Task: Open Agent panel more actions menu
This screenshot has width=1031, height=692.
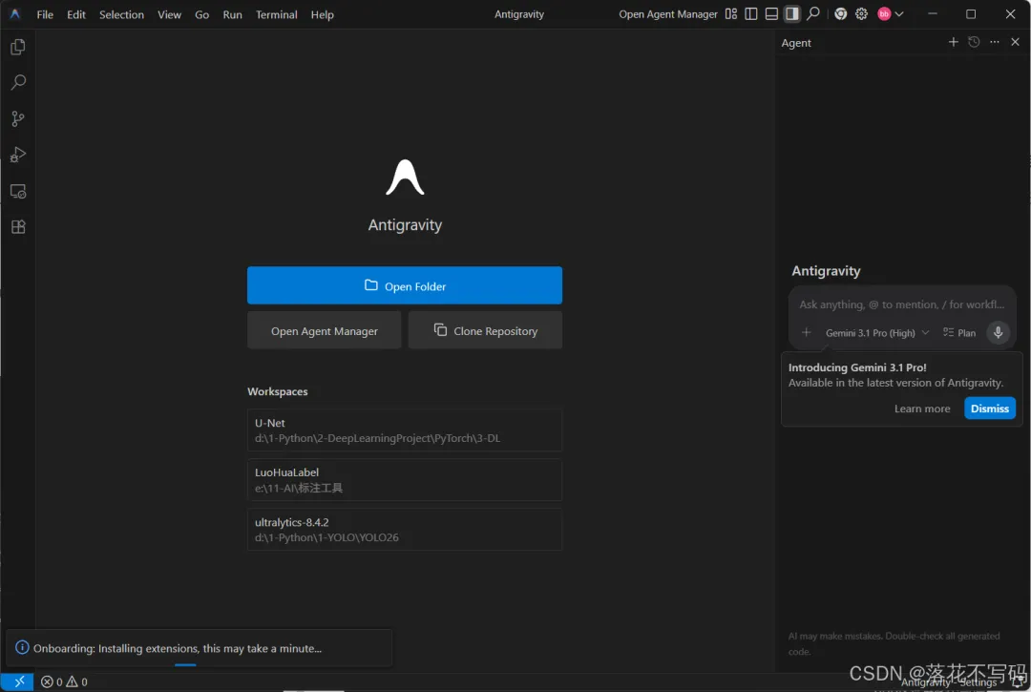Action: 994,42
